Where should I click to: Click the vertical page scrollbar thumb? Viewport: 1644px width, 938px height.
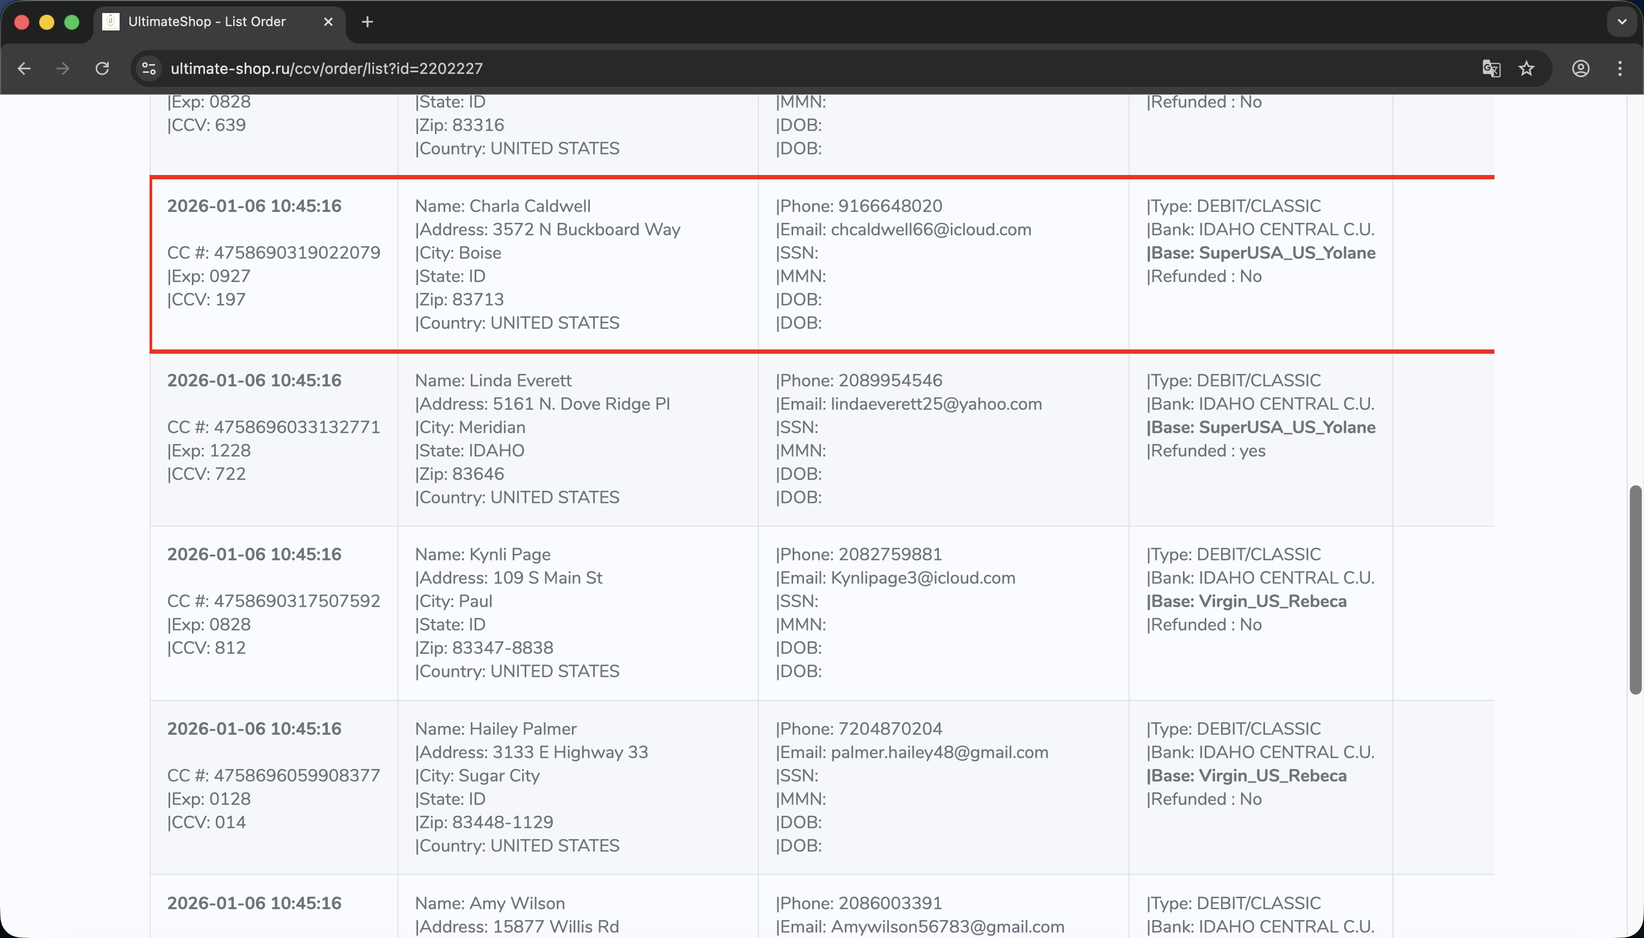tap(1635, 590)
